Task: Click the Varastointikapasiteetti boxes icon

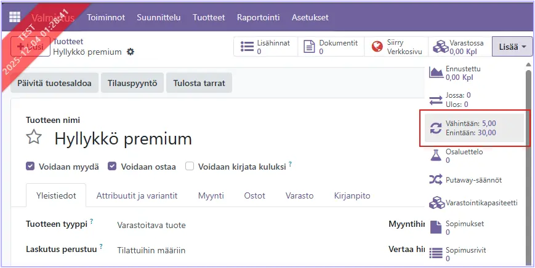Action: [x=436, y=203]
